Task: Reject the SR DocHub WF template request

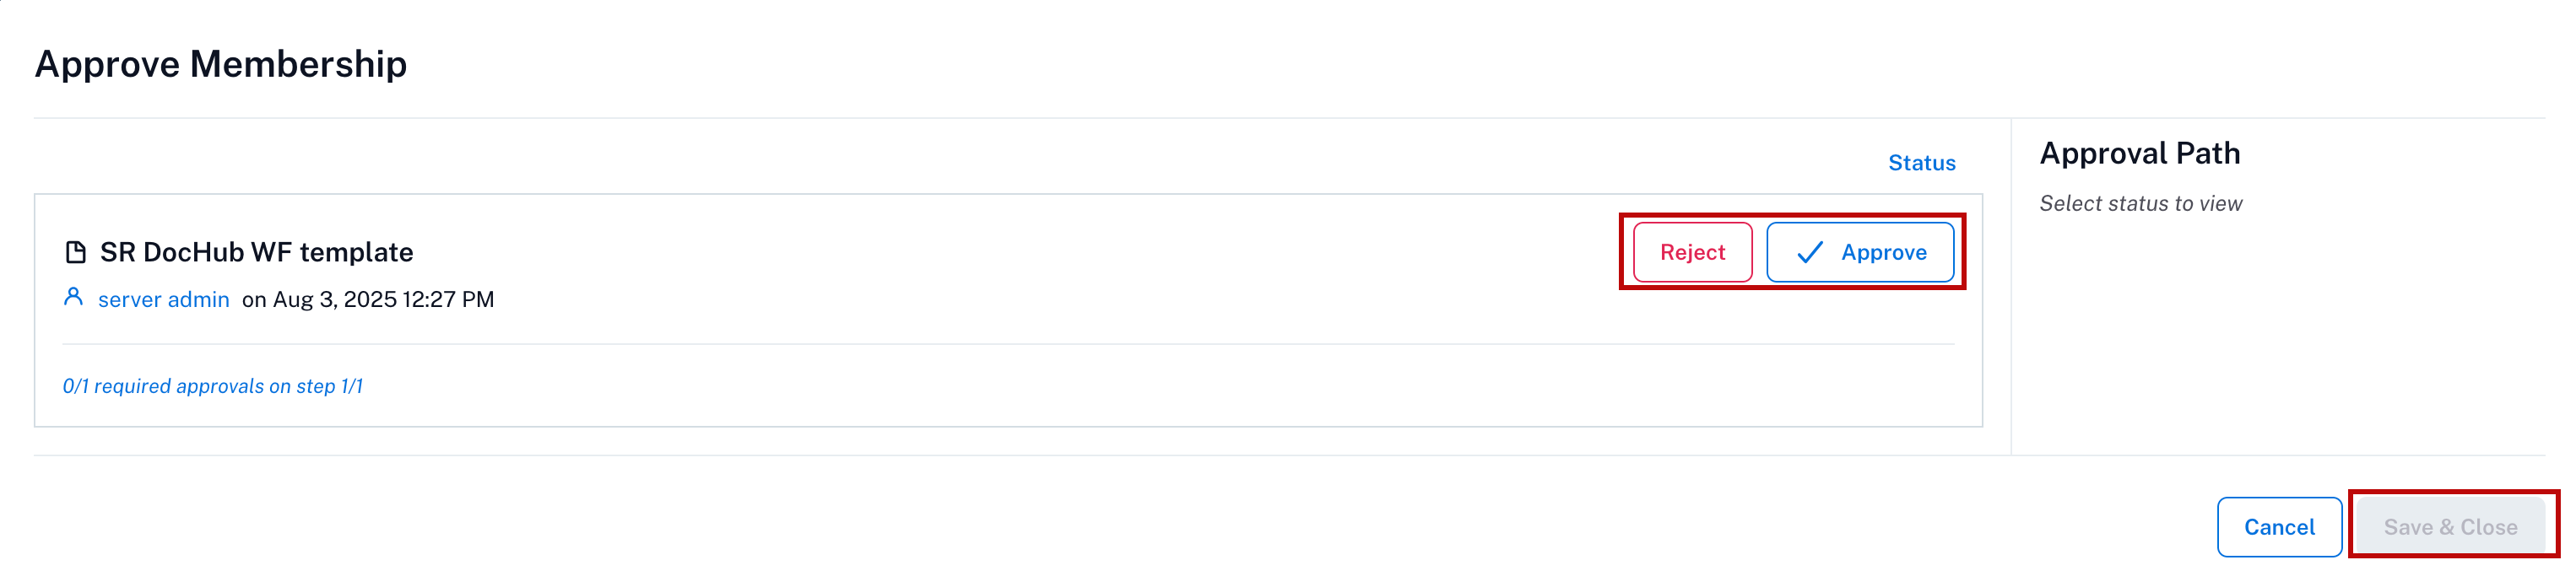Action: tap(1692, 252)
